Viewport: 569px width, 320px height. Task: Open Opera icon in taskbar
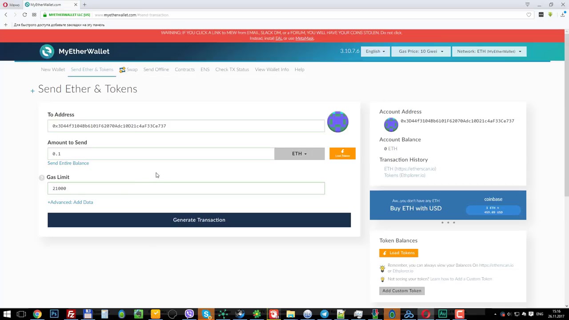[426, 314]
